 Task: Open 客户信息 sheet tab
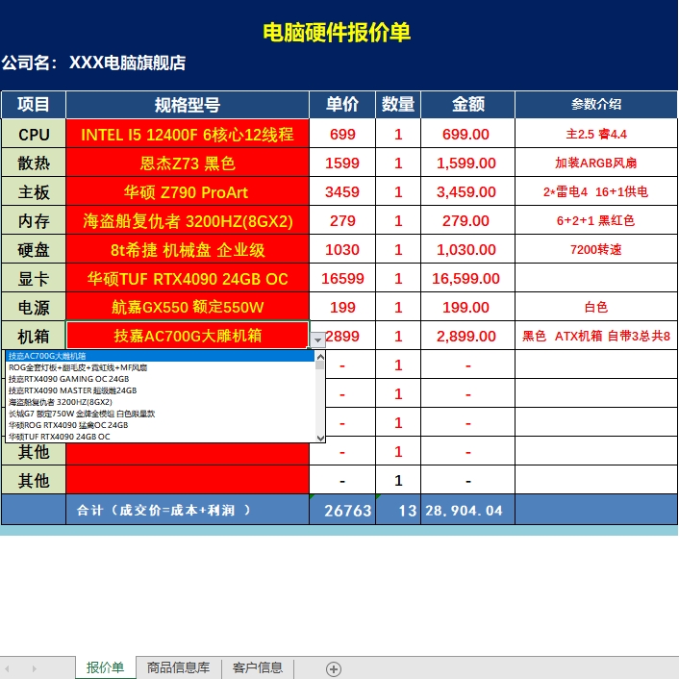[258, 667]
